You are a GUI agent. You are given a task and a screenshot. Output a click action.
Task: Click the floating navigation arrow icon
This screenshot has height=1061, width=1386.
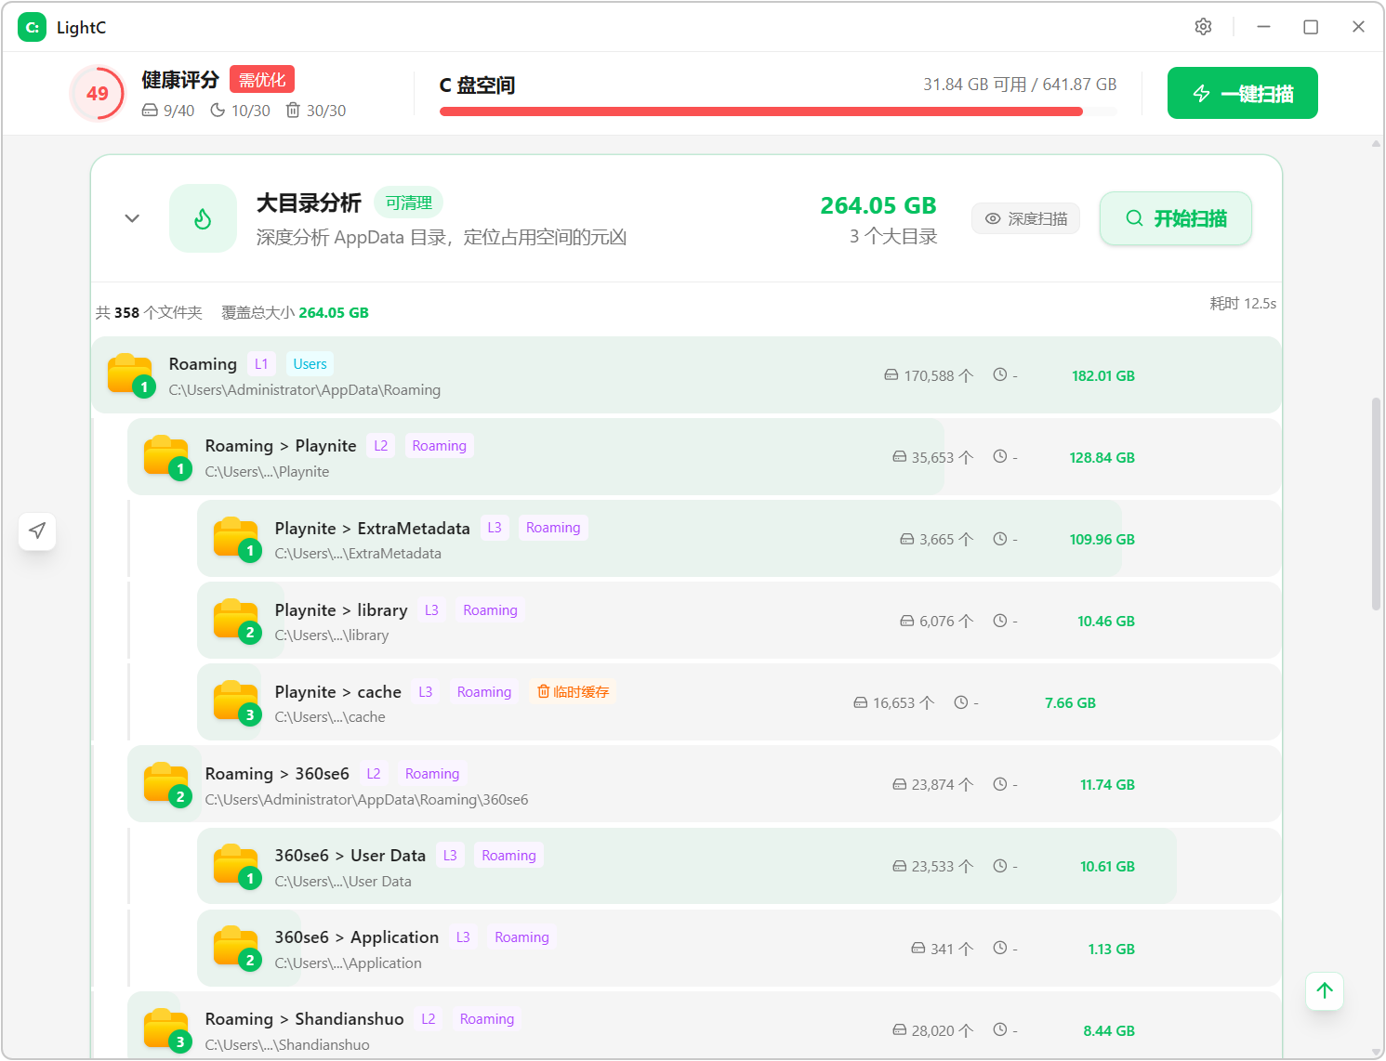37,530
